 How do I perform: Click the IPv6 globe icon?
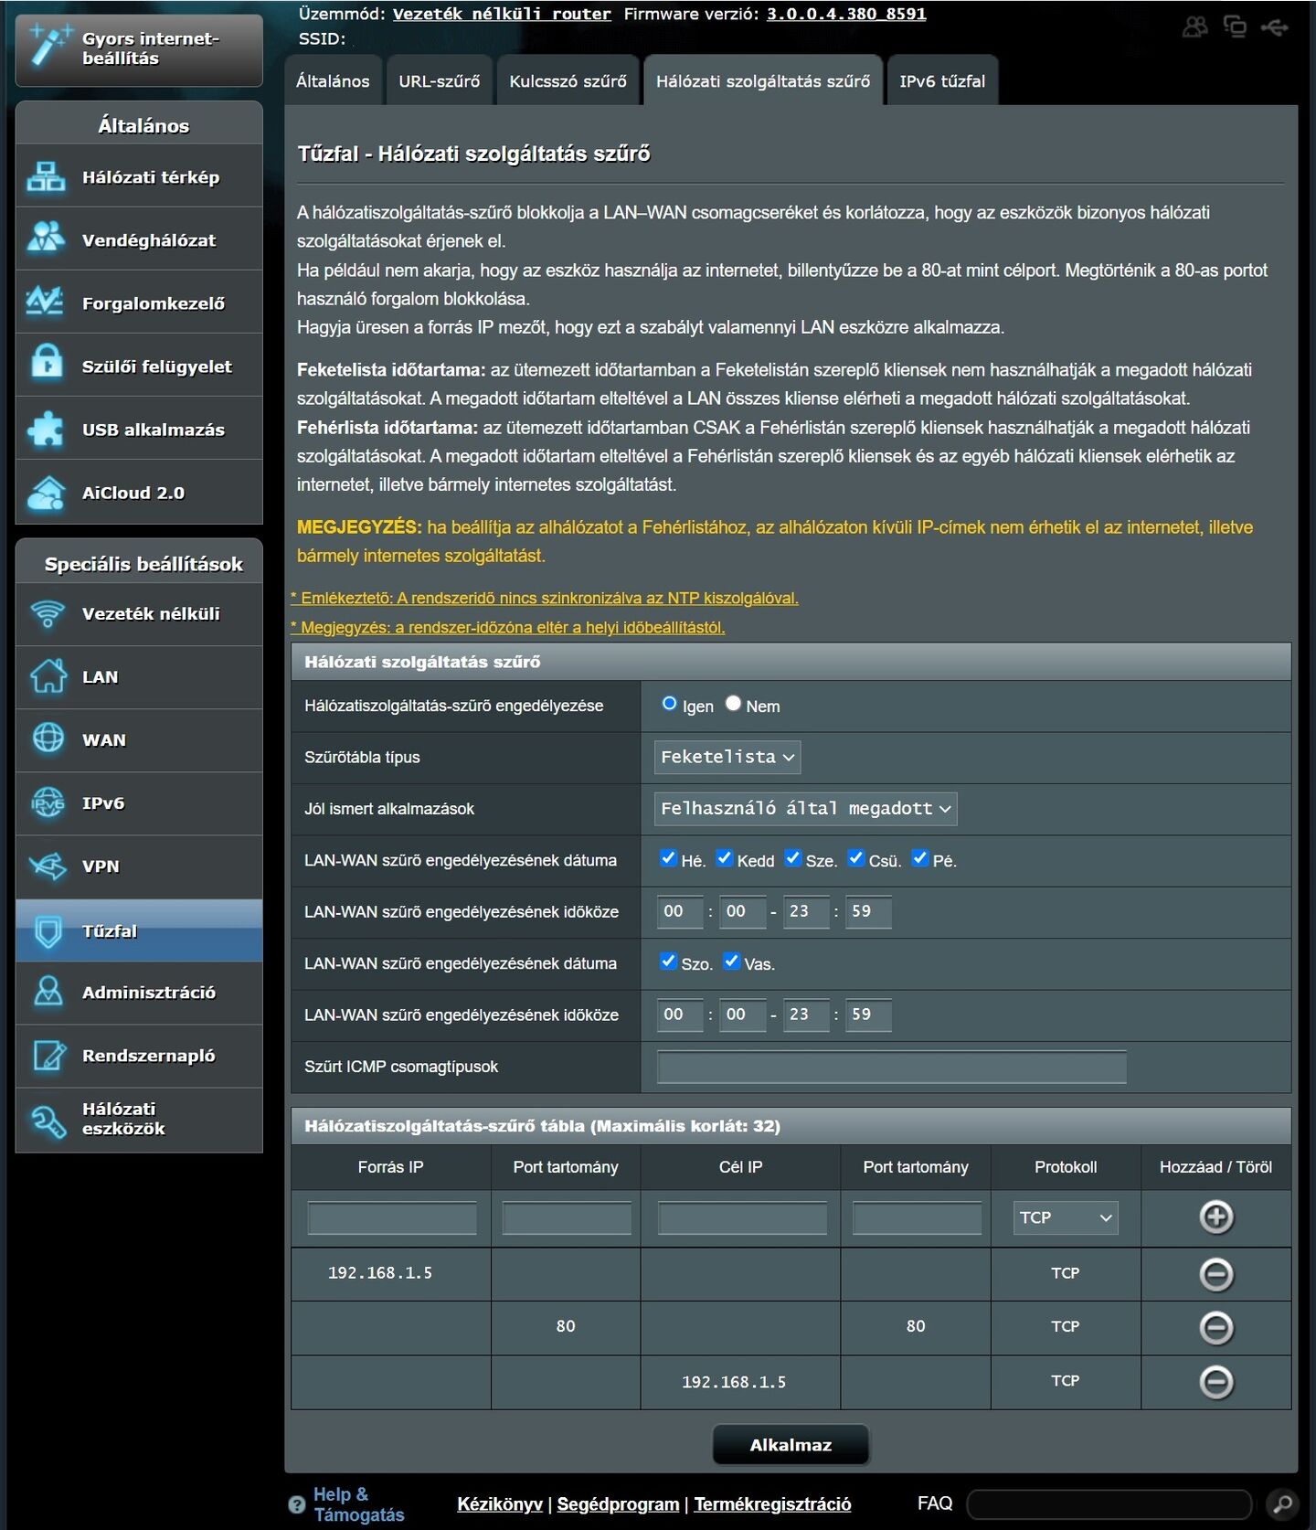coord(48,802)
